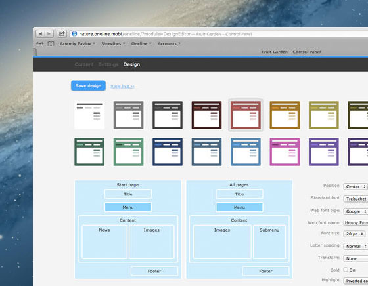Click the Save design button
The height and width of the screenshot is (286, 368).
coord(88,86)
